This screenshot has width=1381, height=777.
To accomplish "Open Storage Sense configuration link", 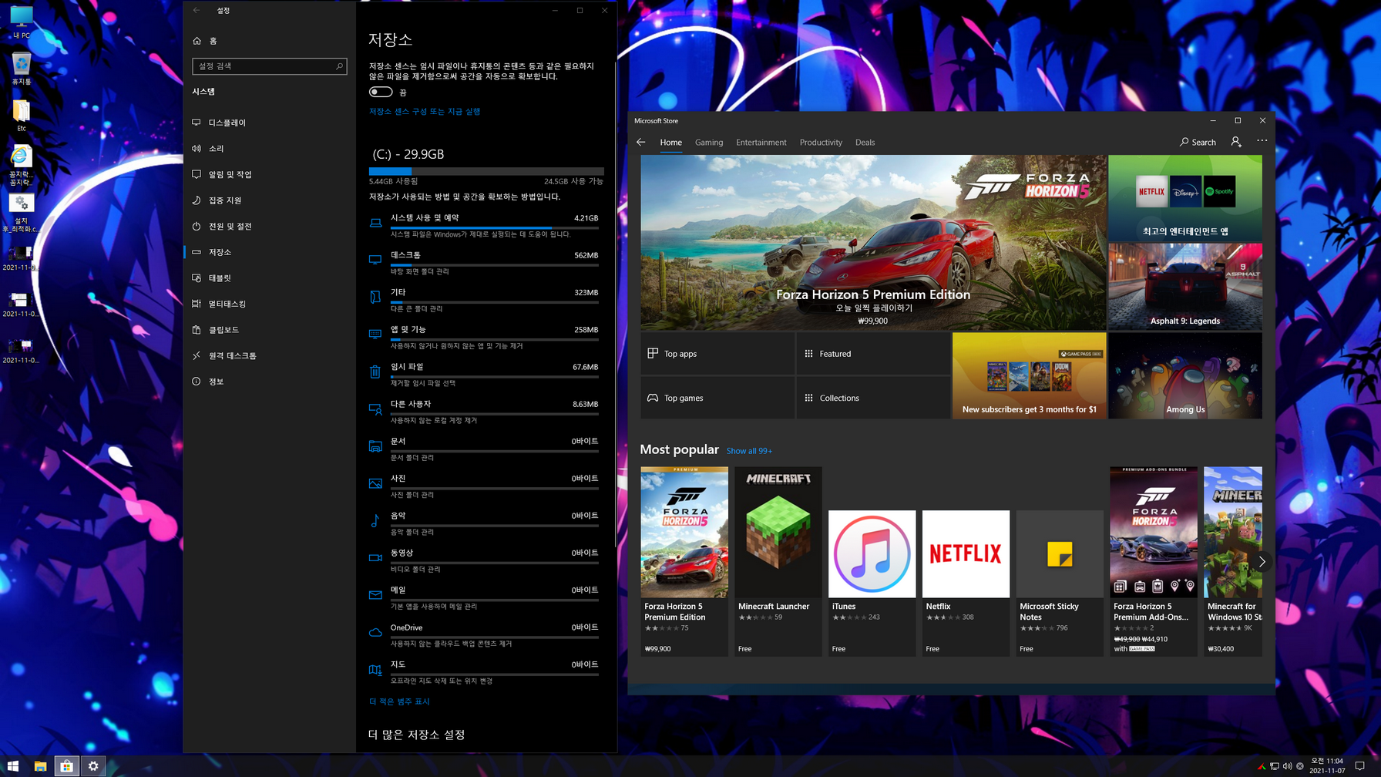I will 425,112.
